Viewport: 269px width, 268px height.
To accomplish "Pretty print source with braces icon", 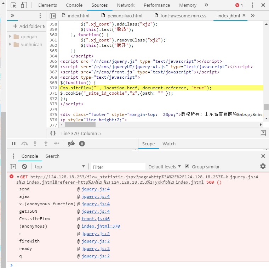I will tap(53, 133).
